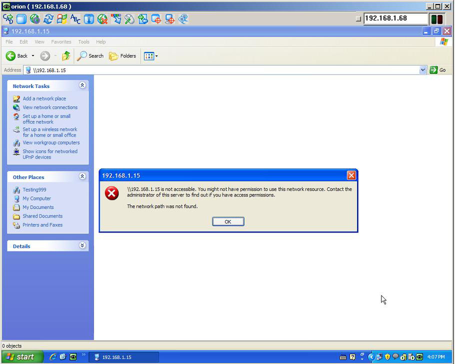The image size is (455, 364).
Task: Click the green eye VNC Quick Launch icon
Action: tap(73, 356)
